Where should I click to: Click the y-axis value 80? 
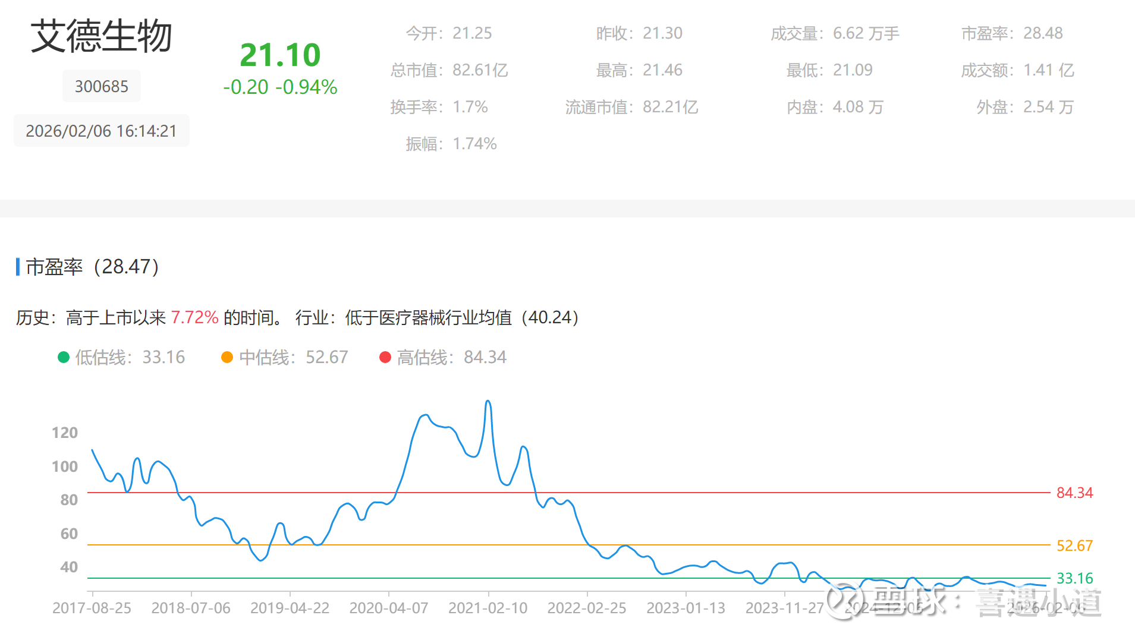click(69, 500)
